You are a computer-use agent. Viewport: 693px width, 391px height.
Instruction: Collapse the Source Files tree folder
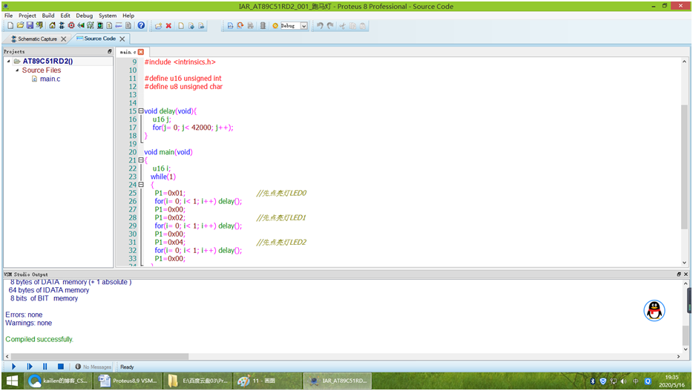tap(17, 70)
